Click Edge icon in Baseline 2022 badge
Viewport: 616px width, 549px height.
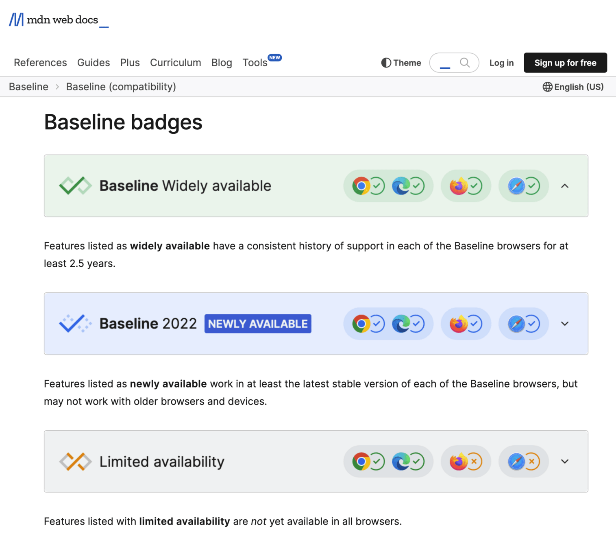coord(401,324)
